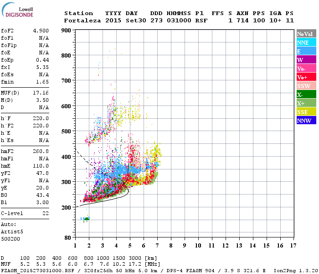Pick the SSE yellow legend entry

(306, 112)
